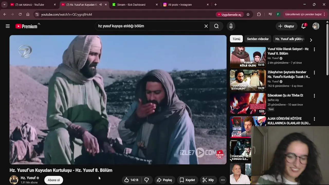Click ABONE OL overlay in video

(220, 154)
